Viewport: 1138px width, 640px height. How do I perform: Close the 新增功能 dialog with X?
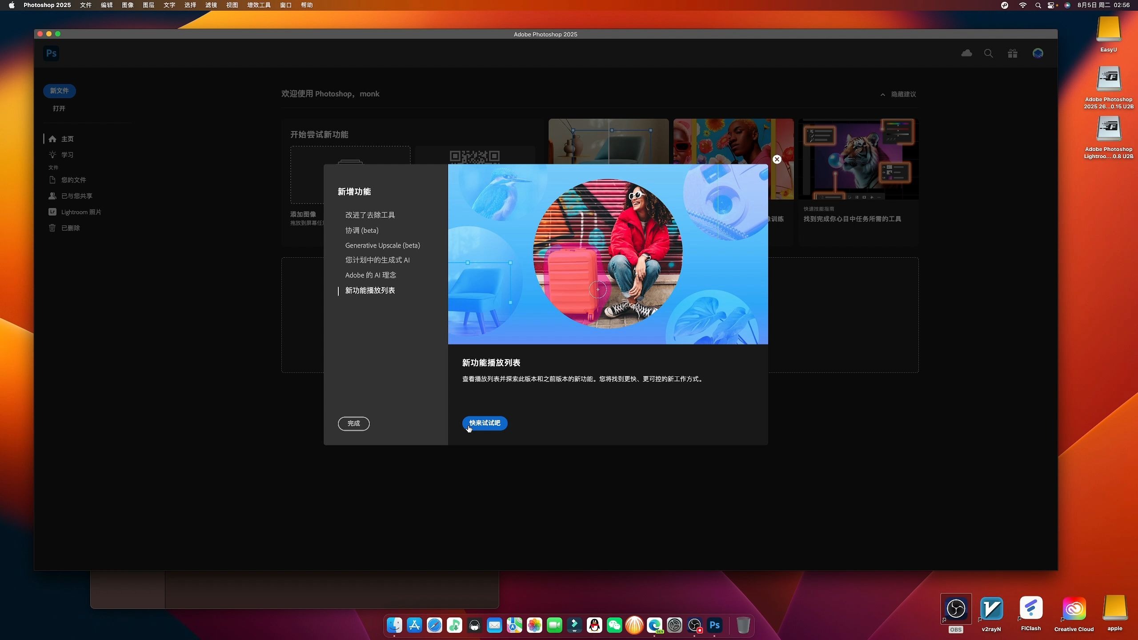[x=777, y=159]
